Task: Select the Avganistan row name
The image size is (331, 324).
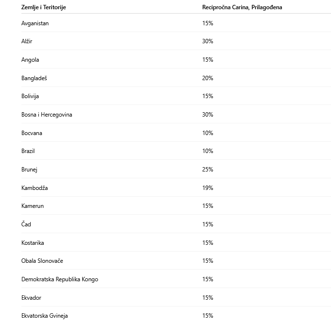Action: click(35, 23)
